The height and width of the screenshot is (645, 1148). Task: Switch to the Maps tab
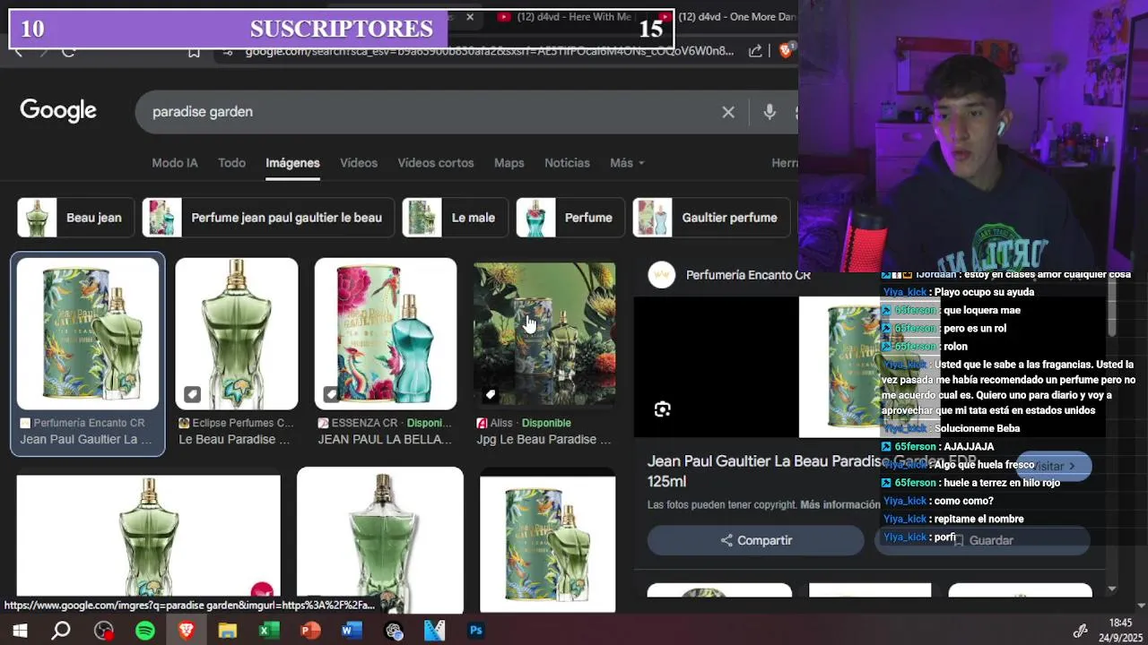[x=509, y=163]
